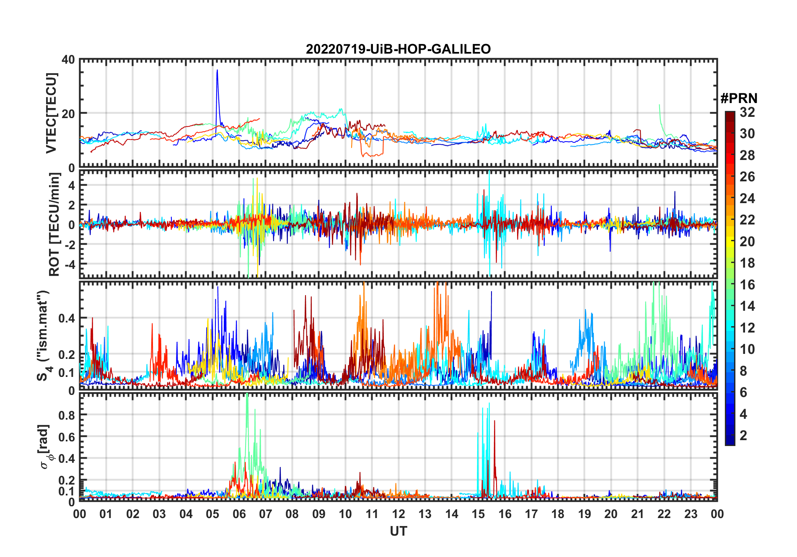Select σφ axis tick label 0.6
The width and height of the screenshot is (797, 557).
pyautogui.click(x=67, y=437)
